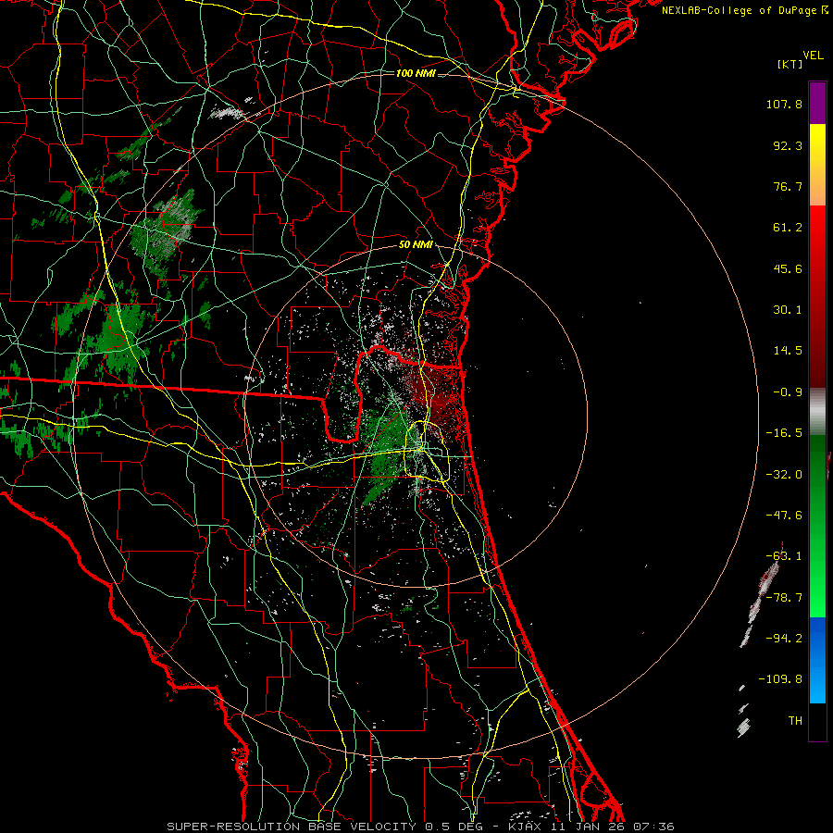Click the 92.3 velocity scale value
833x833 pixels.
coord(788,145)
